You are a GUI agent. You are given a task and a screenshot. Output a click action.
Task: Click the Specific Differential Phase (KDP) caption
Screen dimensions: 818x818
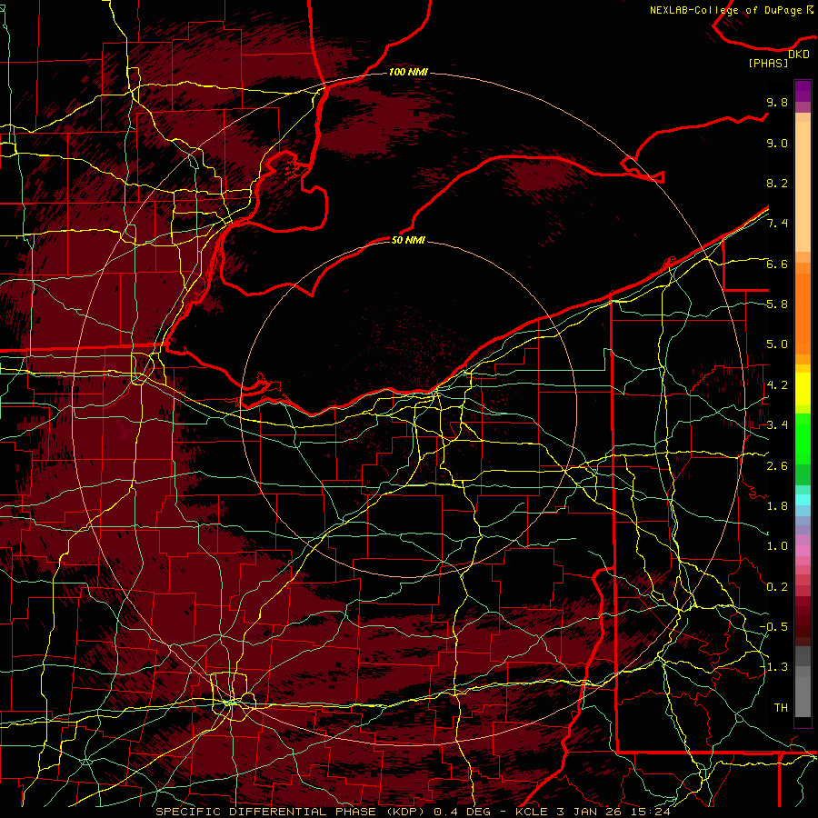(x=414, y=812)
